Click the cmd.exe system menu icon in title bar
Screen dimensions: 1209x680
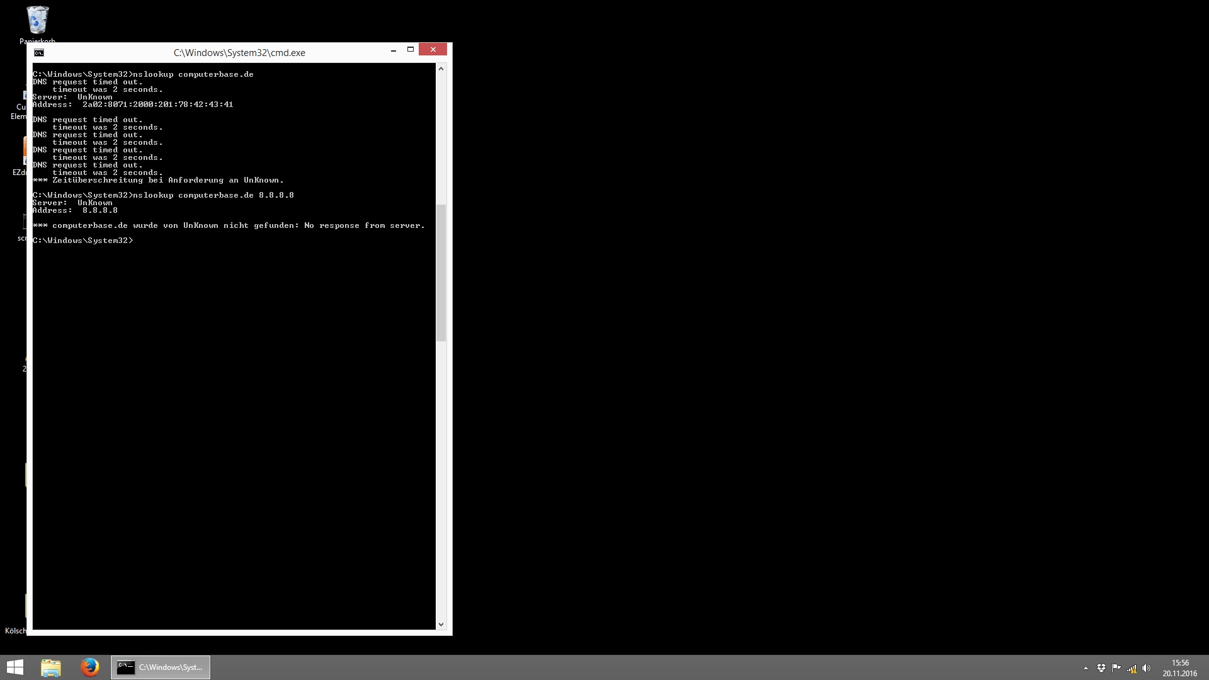[39, 53]
